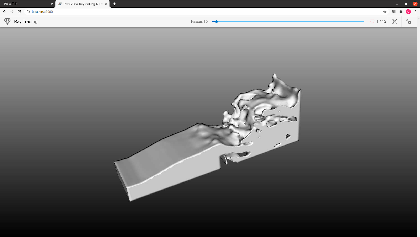The height and width of the screenshot is (237, 420).
Task: View site information icon in address bar
Action: 28,12
